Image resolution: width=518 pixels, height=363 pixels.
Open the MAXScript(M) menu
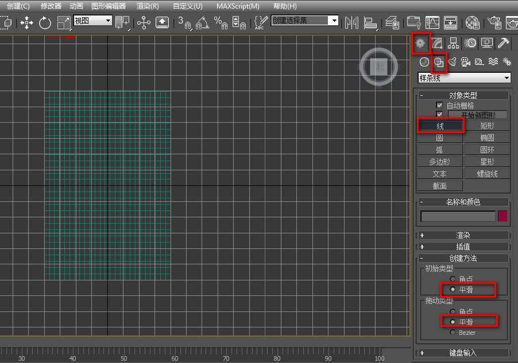pyautogui.click(x=238, y=6)
